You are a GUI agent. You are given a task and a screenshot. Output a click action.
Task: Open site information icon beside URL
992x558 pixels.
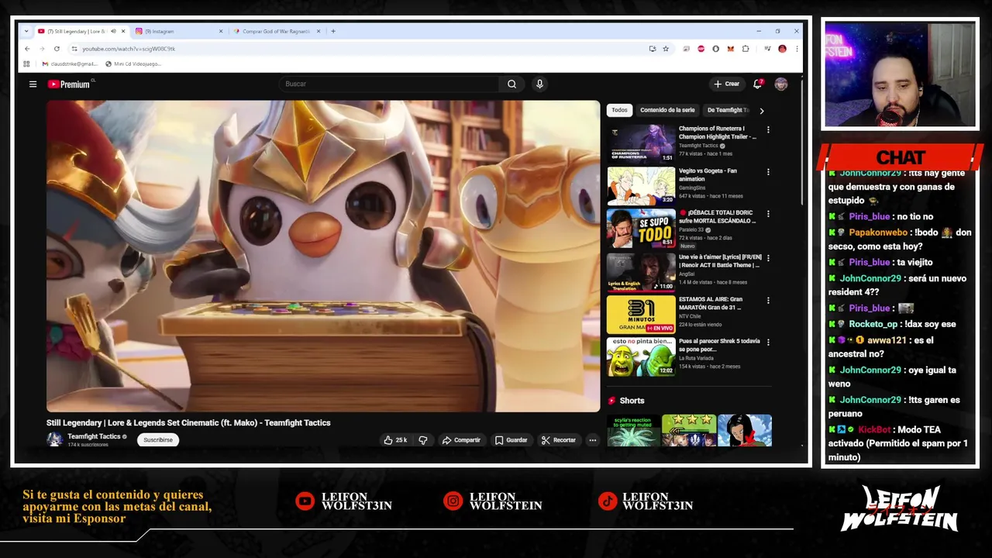(74, 49)
